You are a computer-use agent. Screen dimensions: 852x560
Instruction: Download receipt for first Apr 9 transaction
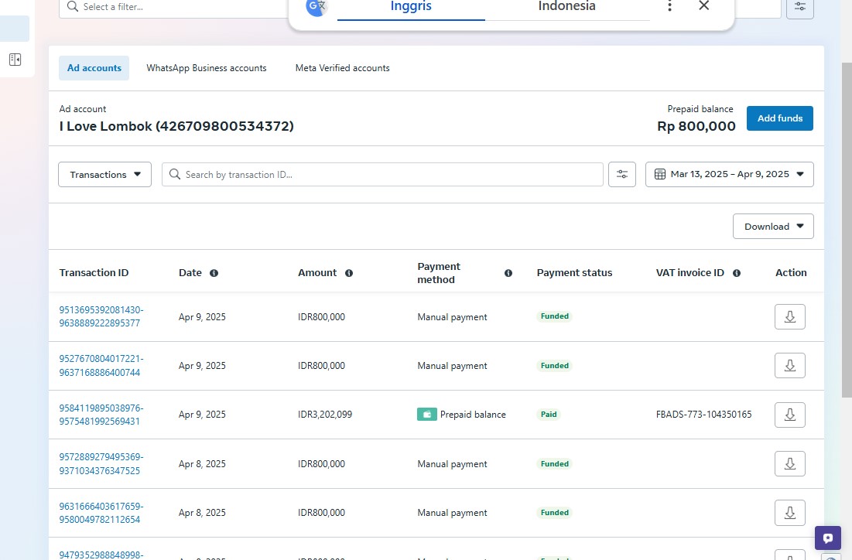pos(789,317)
